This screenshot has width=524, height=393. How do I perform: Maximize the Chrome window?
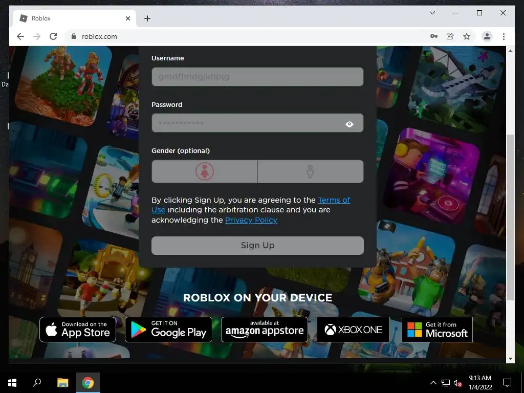coord(479,13)
